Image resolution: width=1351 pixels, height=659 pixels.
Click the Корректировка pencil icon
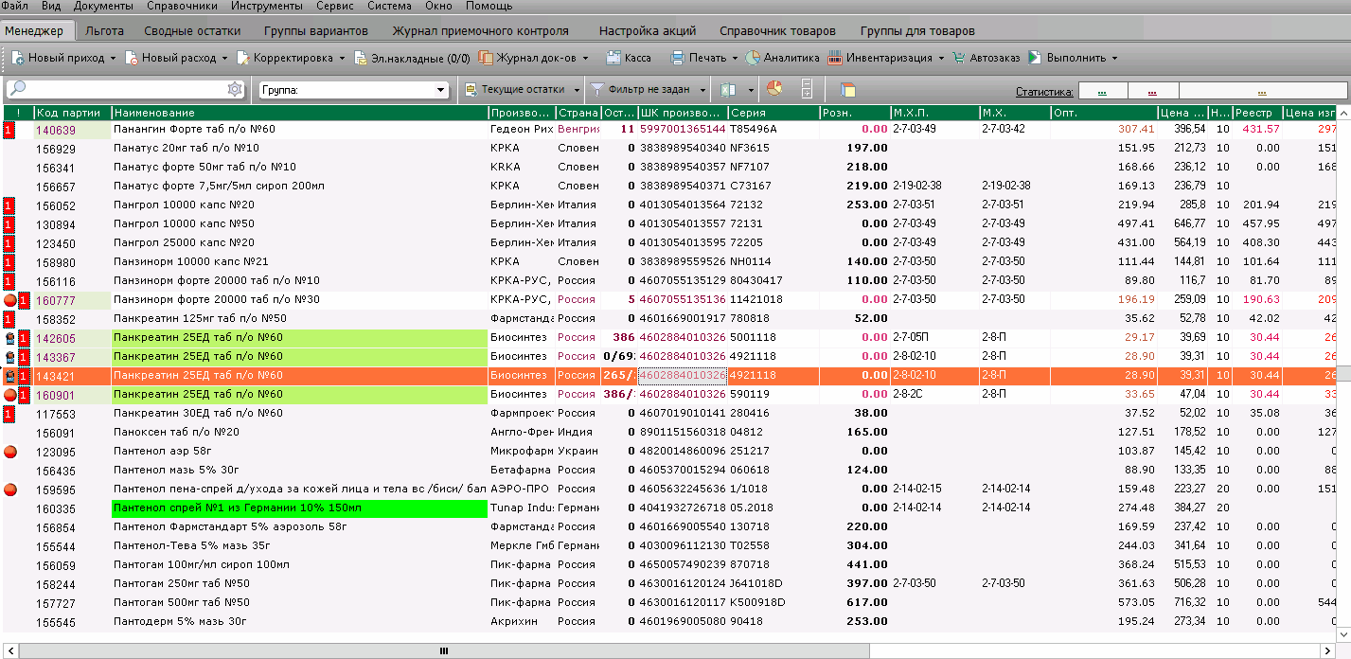[243, 58]
